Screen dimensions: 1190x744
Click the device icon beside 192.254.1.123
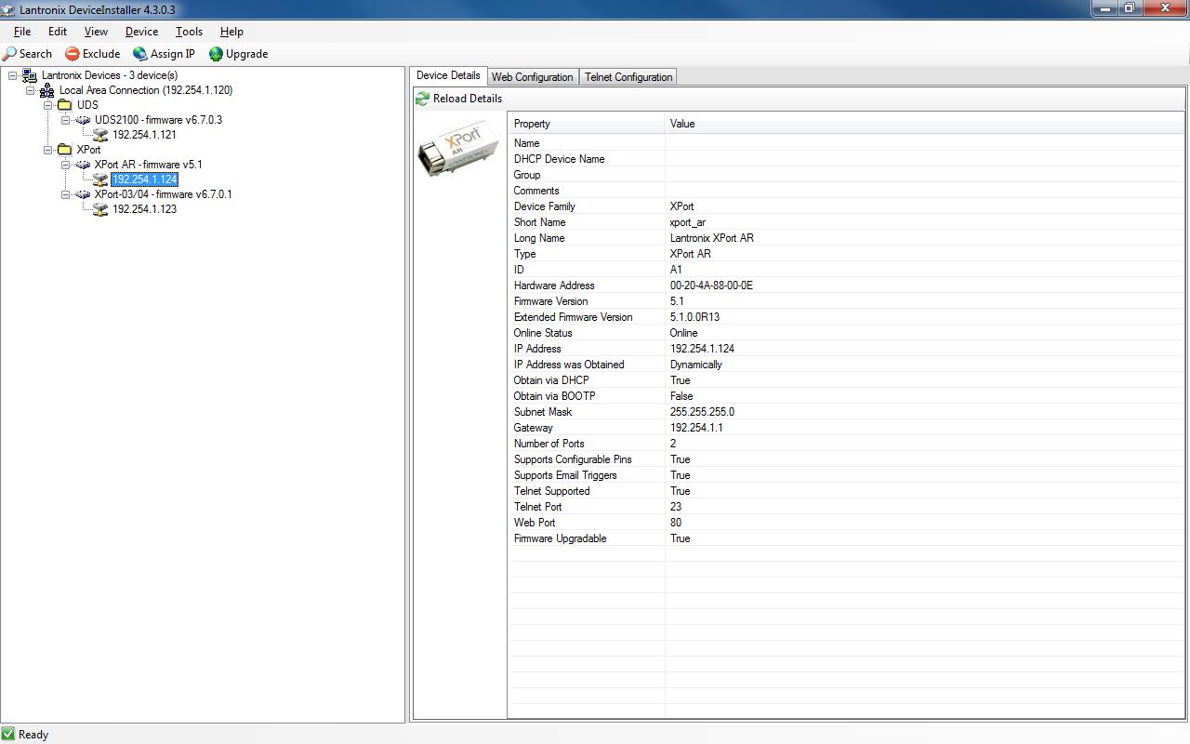coord(100,209)
